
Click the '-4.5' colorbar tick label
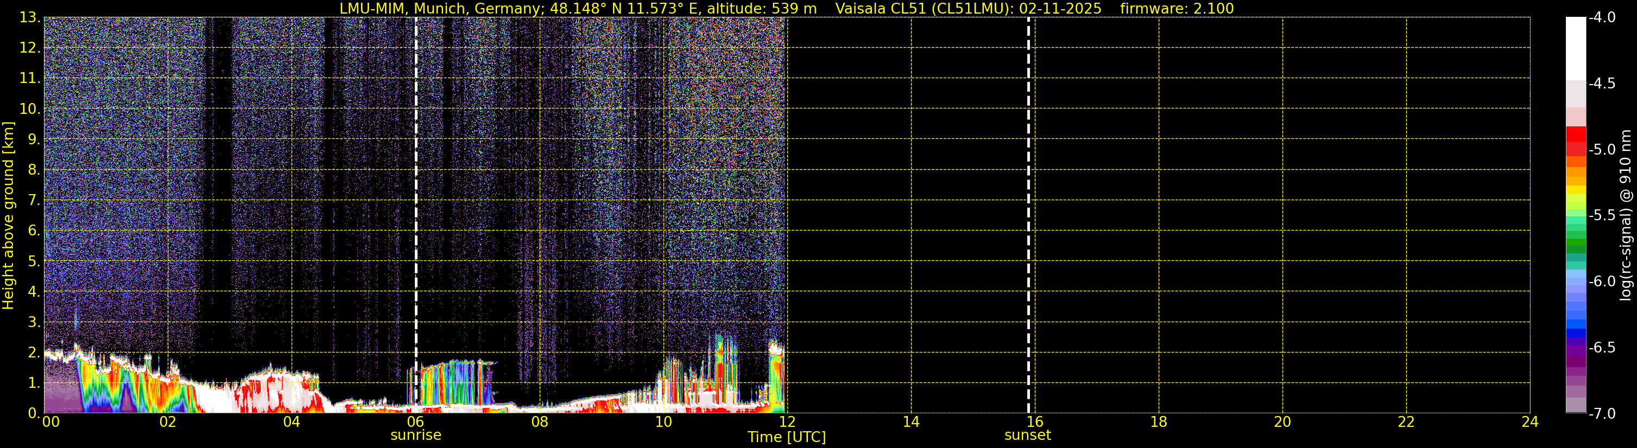click(1602, 83)
